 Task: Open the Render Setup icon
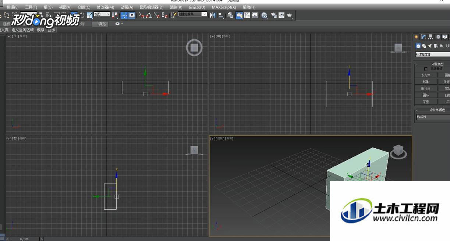click(273, 15)
